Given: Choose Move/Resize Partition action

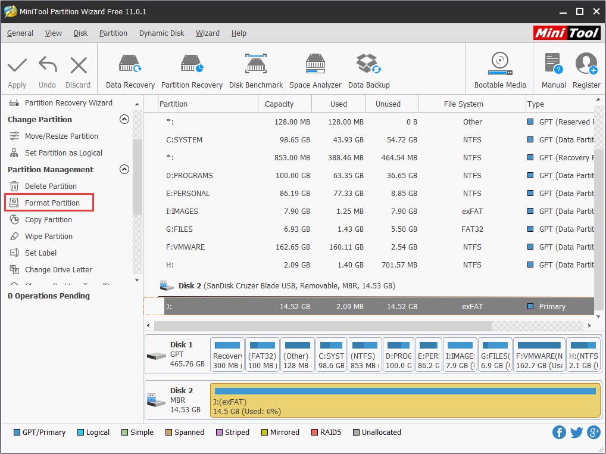Looking at the screenshot, I should [61, 136].
